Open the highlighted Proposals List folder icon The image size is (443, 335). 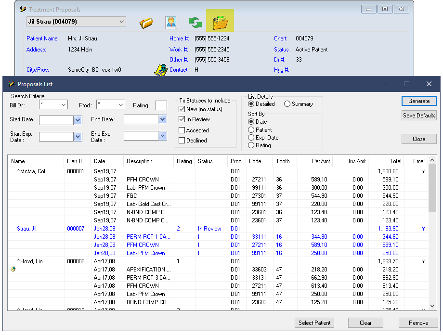[x=220, y=22]
